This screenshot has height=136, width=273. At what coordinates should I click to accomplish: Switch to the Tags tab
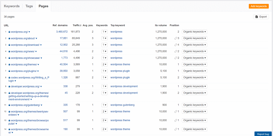[29, 6]
